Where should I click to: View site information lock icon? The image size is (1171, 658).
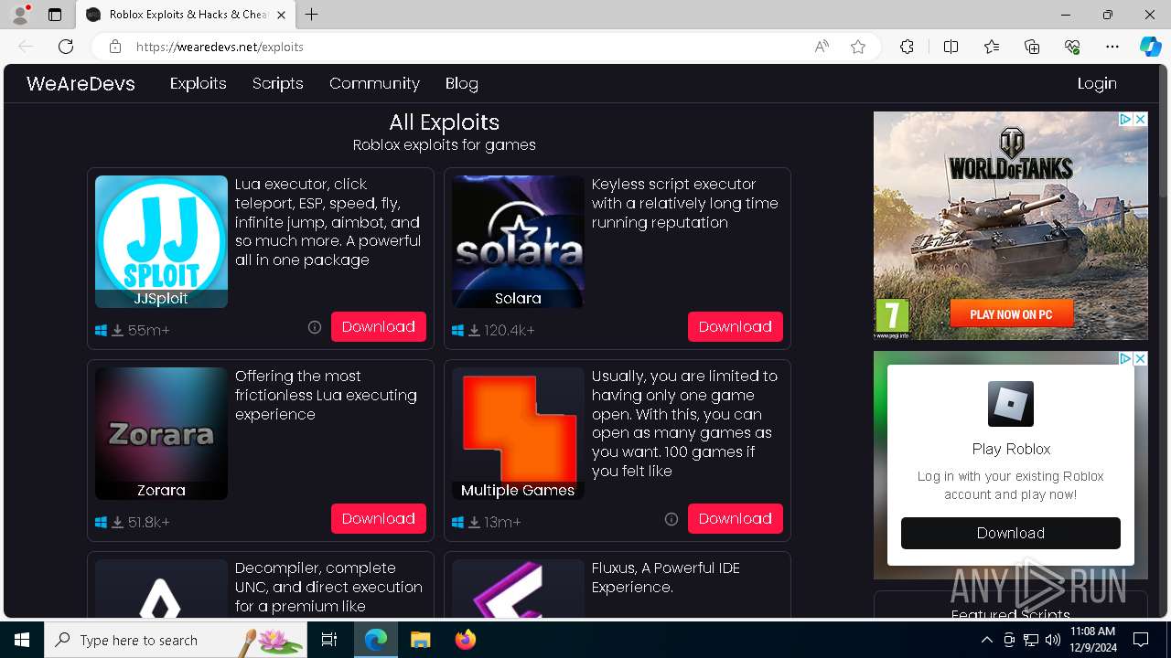point(115,47)
